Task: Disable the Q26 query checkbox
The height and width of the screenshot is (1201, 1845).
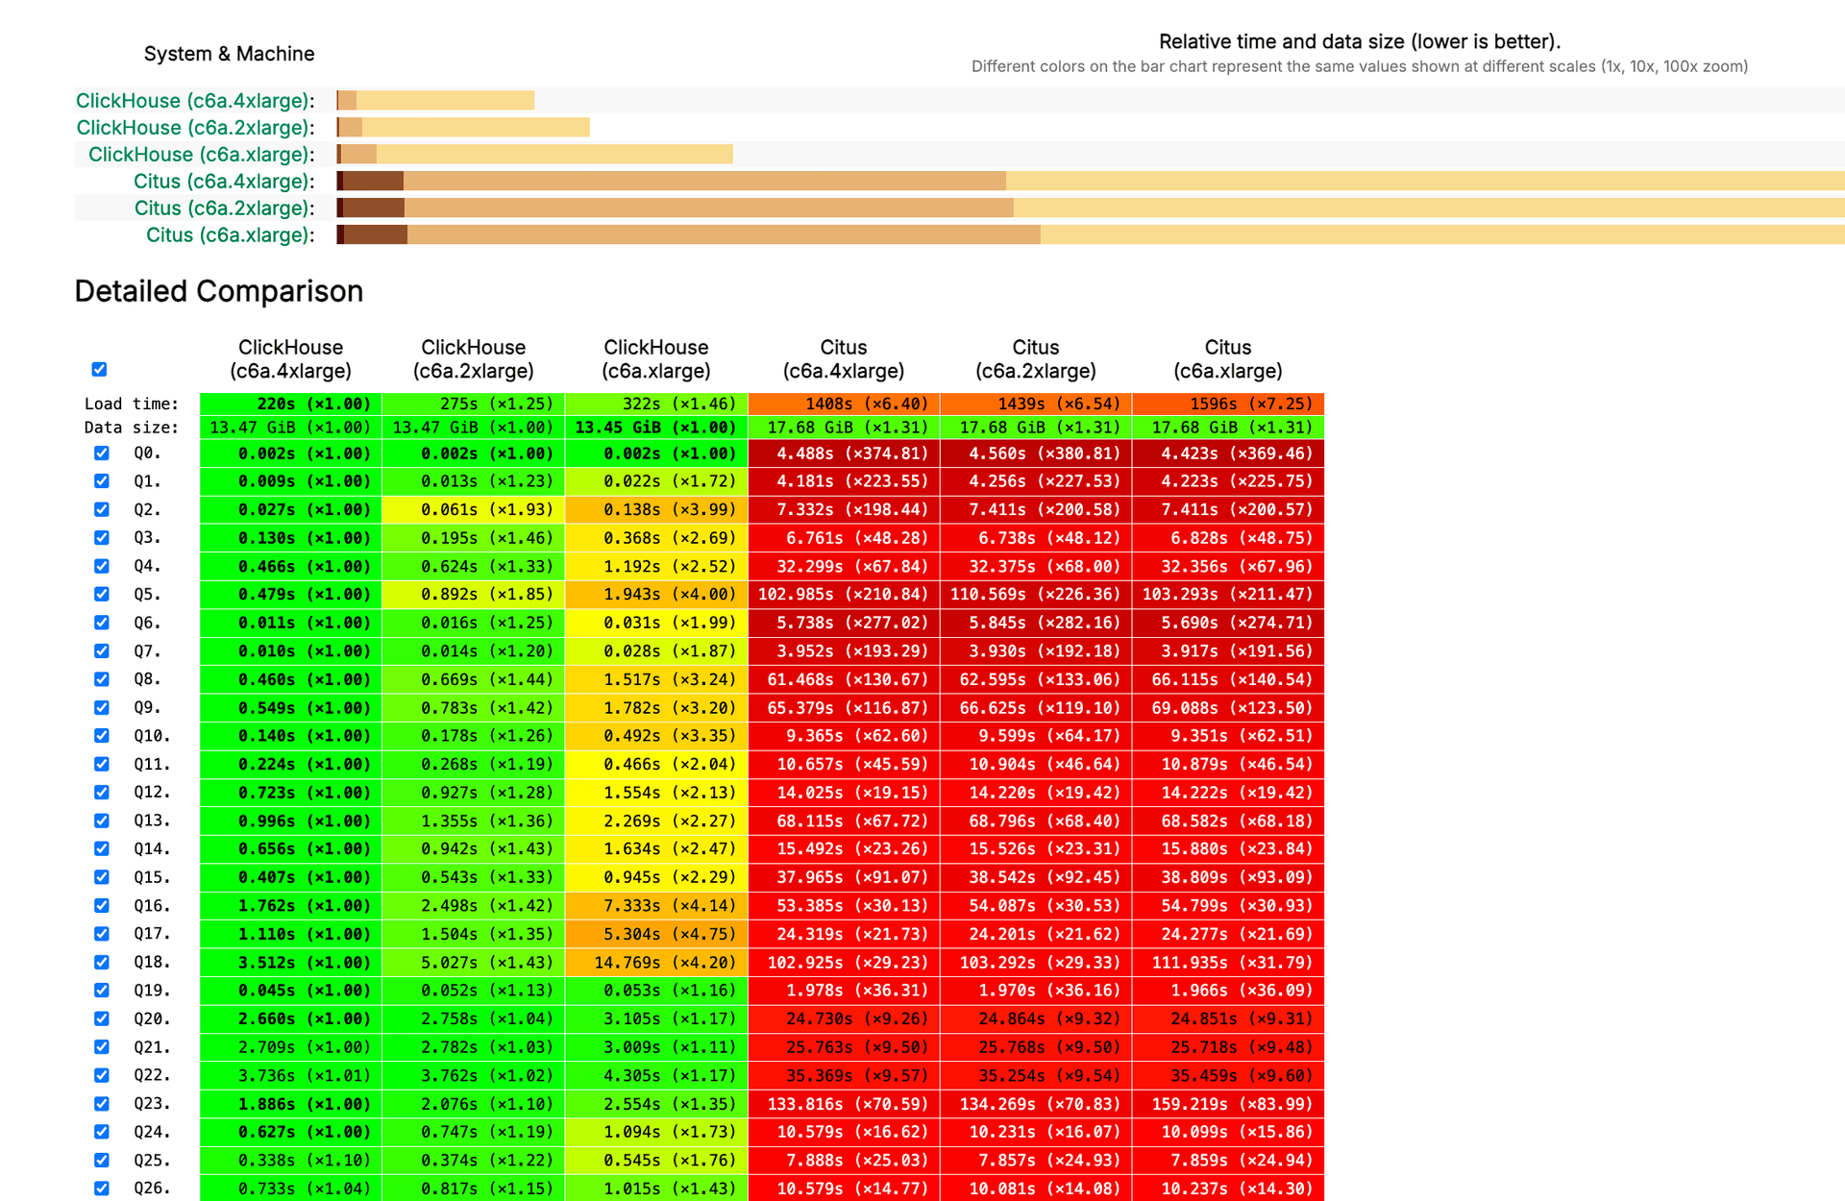Action: [101, 1188]
